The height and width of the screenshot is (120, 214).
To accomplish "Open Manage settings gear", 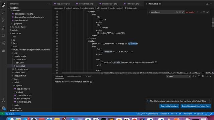I will [x=4, y=108].
